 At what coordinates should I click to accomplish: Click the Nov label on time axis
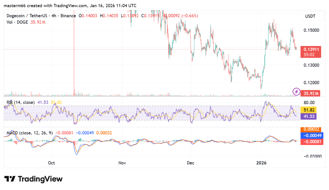[122, 163]
